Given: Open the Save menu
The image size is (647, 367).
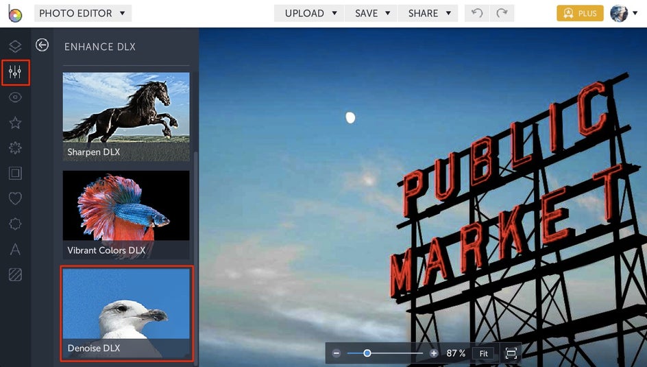Looking at the screenshot, I should pyautogui.click(x=371, y=13).
